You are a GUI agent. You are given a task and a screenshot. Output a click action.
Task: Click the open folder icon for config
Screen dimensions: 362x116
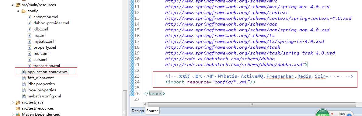pos(24,11)
